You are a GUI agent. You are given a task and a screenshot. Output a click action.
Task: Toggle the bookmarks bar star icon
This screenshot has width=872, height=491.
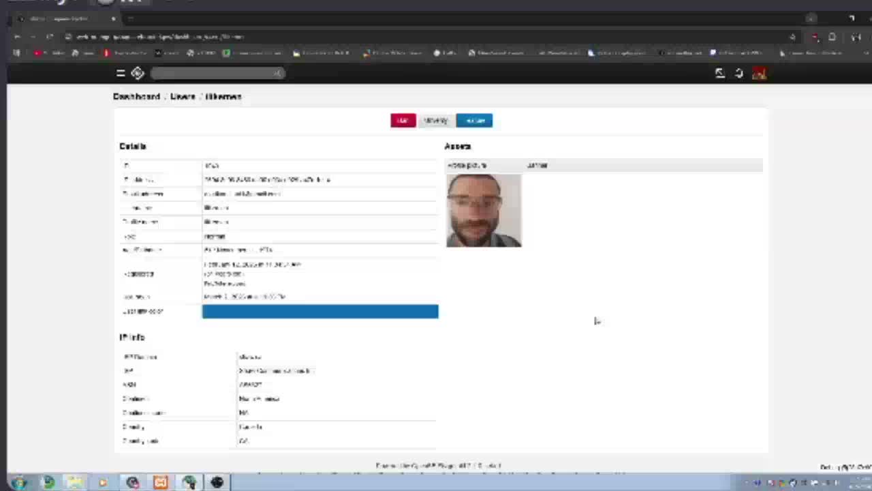click(x=792, y=37)
